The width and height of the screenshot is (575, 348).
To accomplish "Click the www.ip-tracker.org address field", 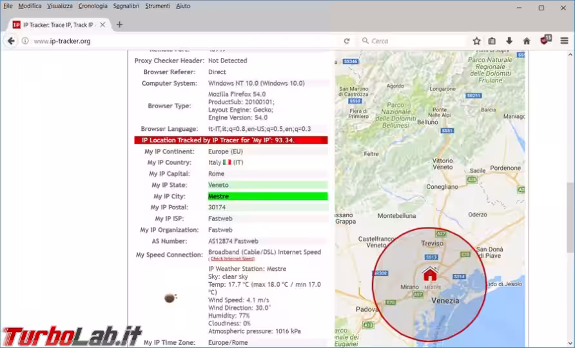I will click(183, 41).
